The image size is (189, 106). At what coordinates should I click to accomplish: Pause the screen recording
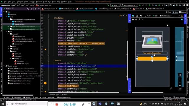53,105
